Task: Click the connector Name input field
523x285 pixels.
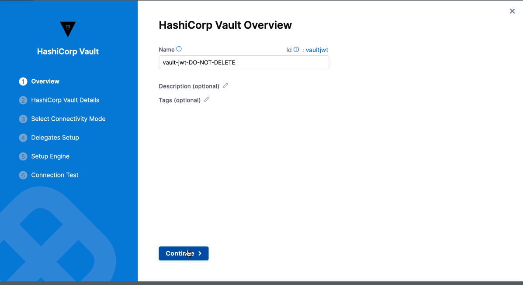Action: [243, 62]
